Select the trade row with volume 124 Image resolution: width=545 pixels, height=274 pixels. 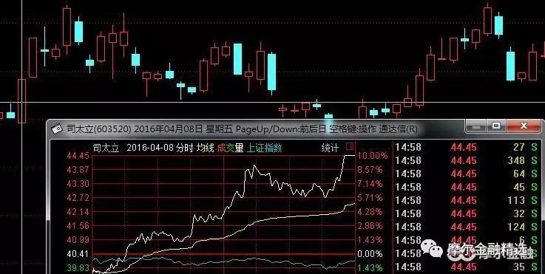coord(466,227)
